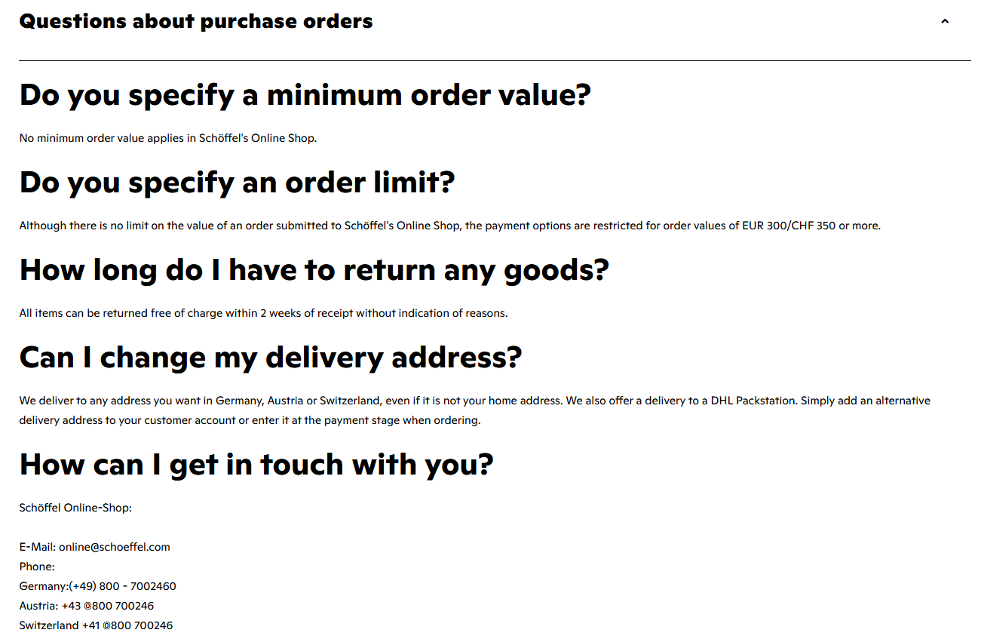Select "Do you specify a minimum order value?" heading
This screenshot has height=642, width=981.
click(x=305, y=95)
